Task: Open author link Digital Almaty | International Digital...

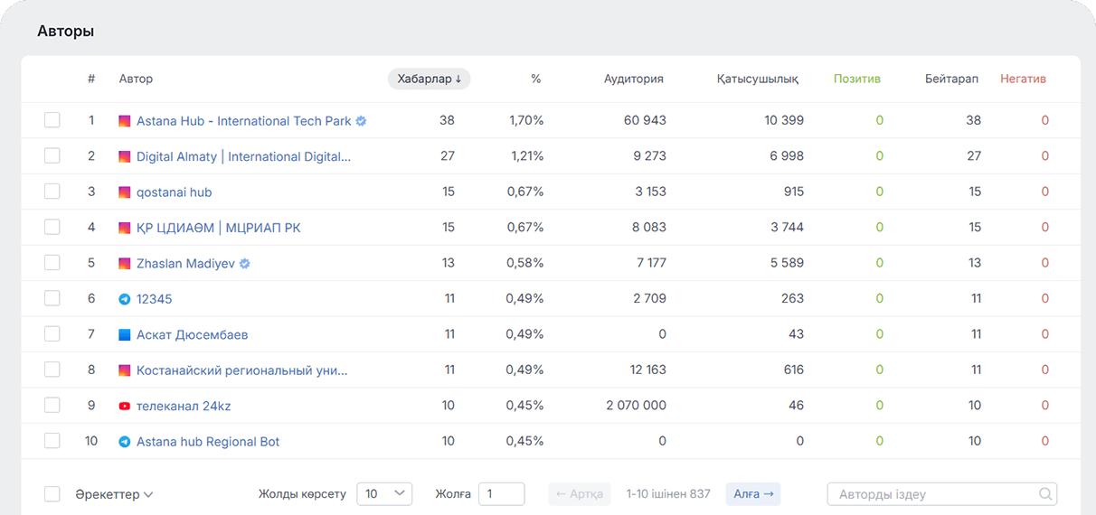Action: [244, 156]
